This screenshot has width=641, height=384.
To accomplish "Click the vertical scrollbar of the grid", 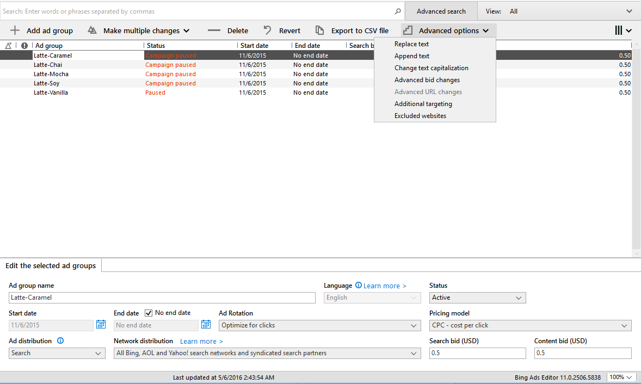I will point(636,149).
